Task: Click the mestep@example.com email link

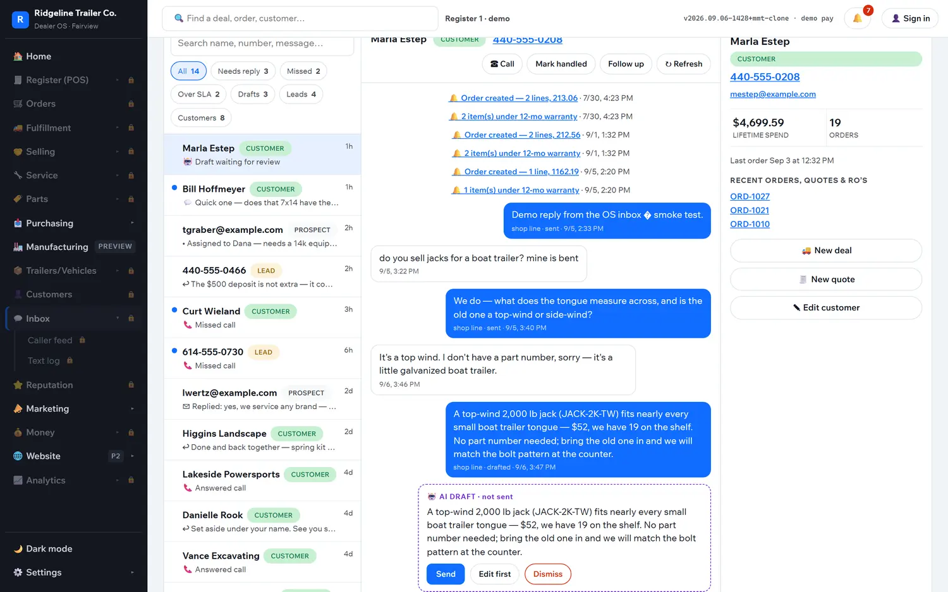Action: tap(773, 94)
